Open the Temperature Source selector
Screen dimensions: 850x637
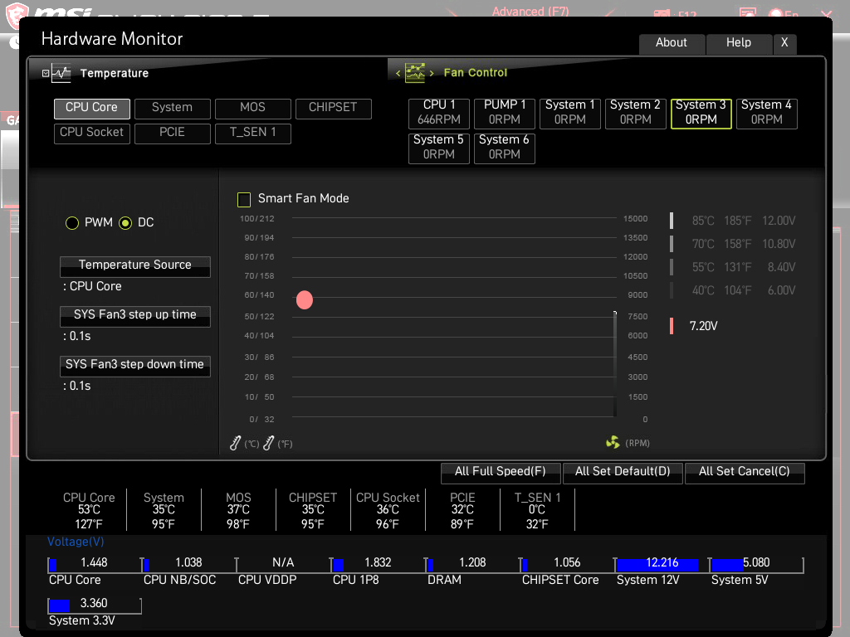(x=135, y=266)
